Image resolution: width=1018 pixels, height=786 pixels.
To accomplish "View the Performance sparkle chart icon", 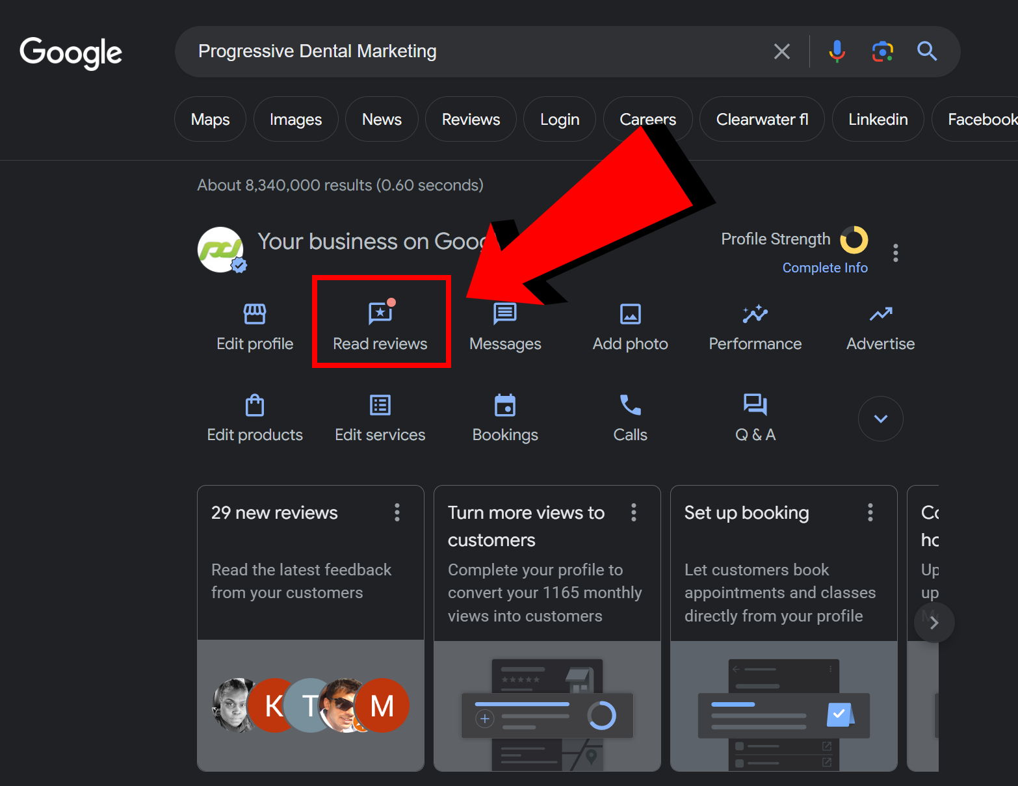I will (x=755, y=313).
